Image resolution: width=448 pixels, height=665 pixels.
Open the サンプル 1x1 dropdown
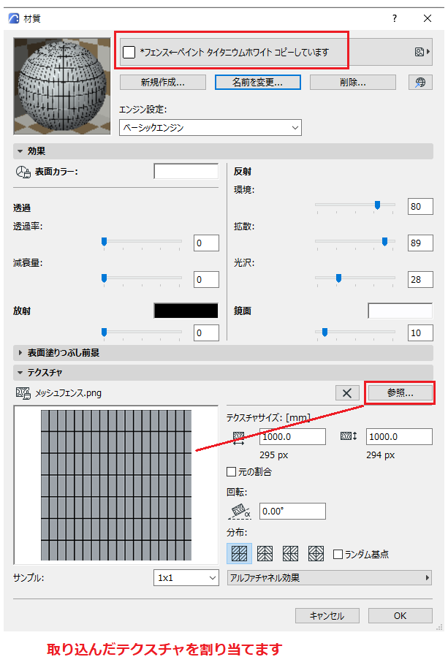[x=186, y=577]
